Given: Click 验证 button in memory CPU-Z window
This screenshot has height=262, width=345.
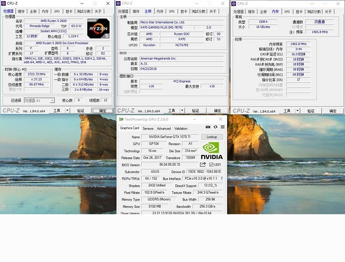Looking at the screenshot, I should coord(311,111).
